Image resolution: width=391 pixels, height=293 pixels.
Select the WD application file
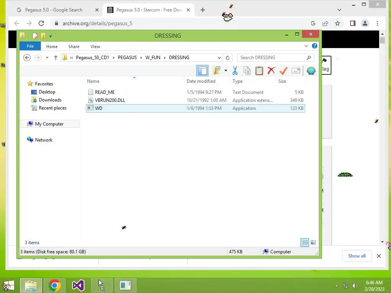coord(195,108)
